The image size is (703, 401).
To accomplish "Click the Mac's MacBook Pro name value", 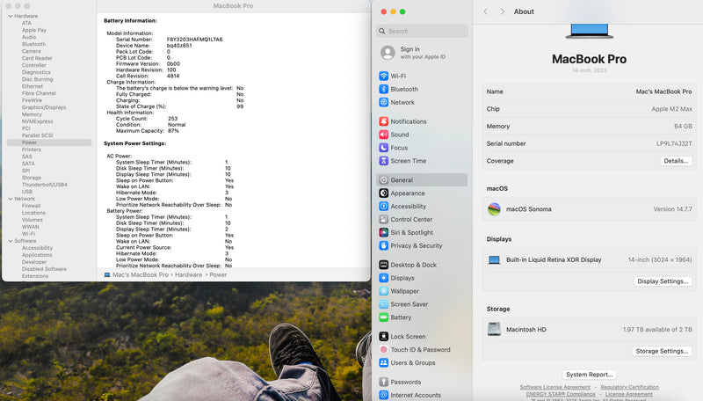I will click(663, 91).
